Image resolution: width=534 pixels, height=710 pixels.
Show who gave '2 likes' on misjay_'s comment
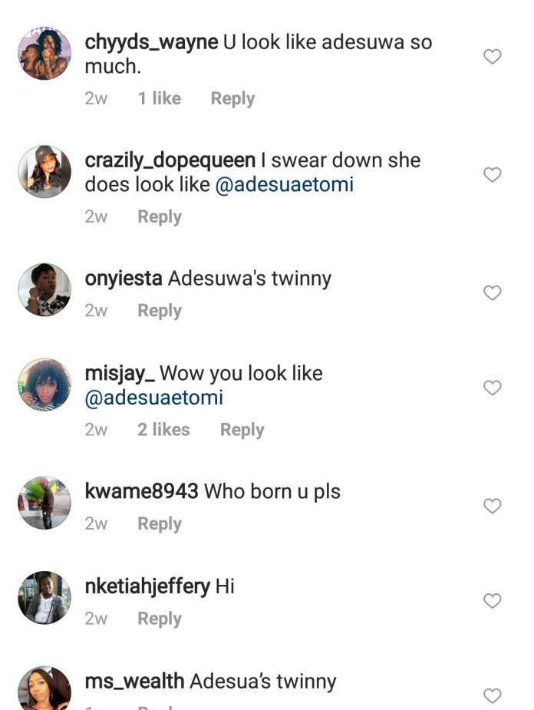point(163,430)
